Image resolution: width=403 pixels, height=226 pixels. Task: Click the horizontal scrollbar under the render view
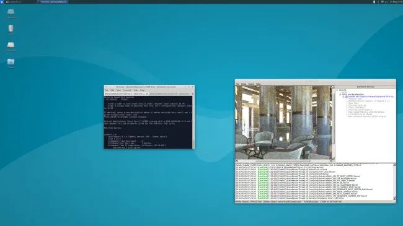(x=283, y=161)
